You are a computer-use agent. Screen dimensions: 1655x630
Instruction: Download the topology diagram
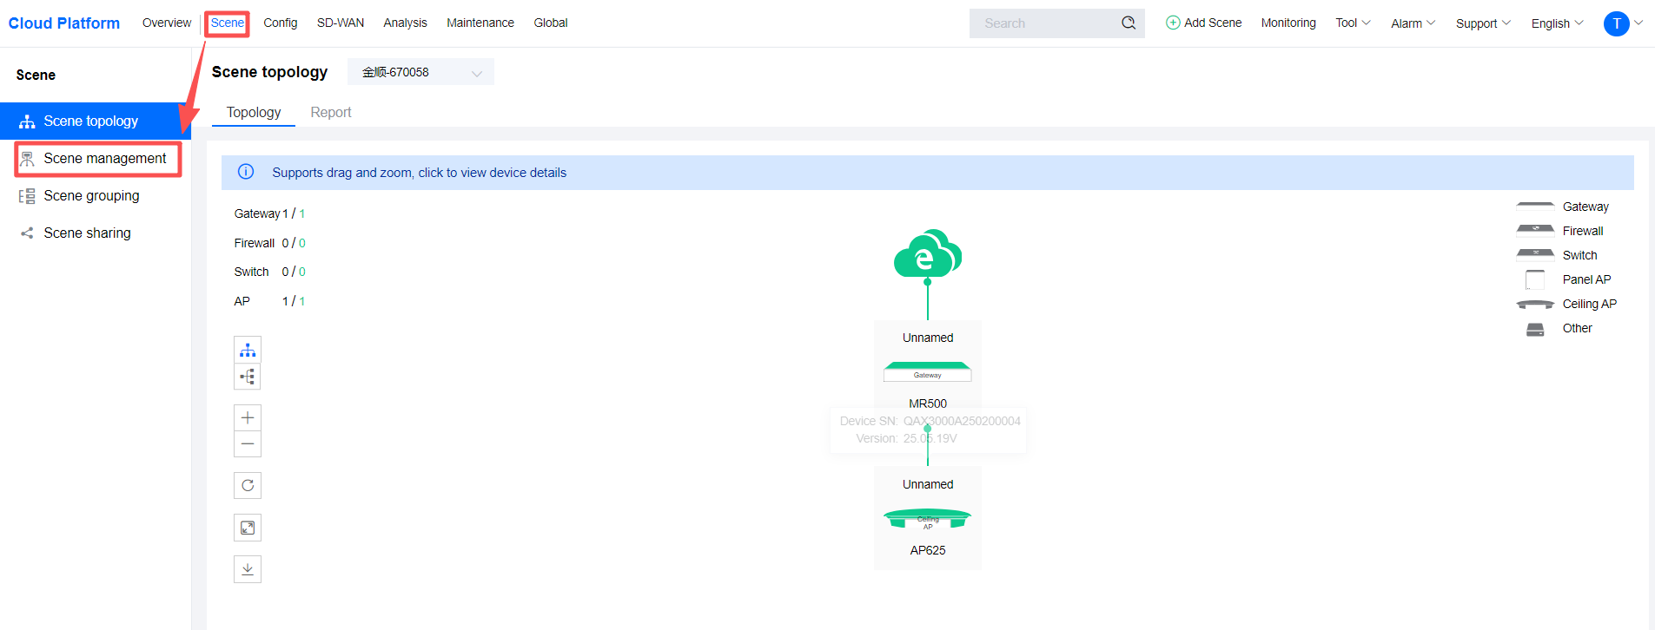point(248,569)
